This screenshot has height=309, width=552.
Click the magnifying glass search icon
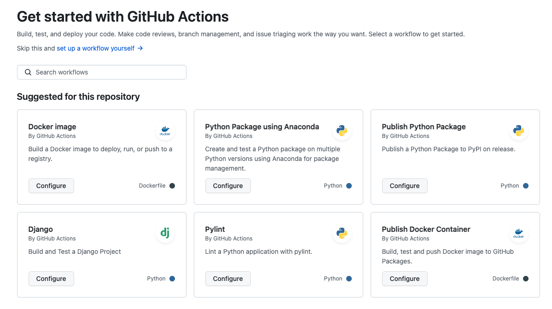click(28, 72)
